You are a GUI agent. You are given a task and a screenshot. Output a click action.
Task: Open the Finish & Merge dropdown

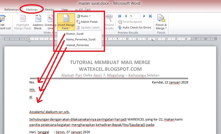[x=161, y=22]
